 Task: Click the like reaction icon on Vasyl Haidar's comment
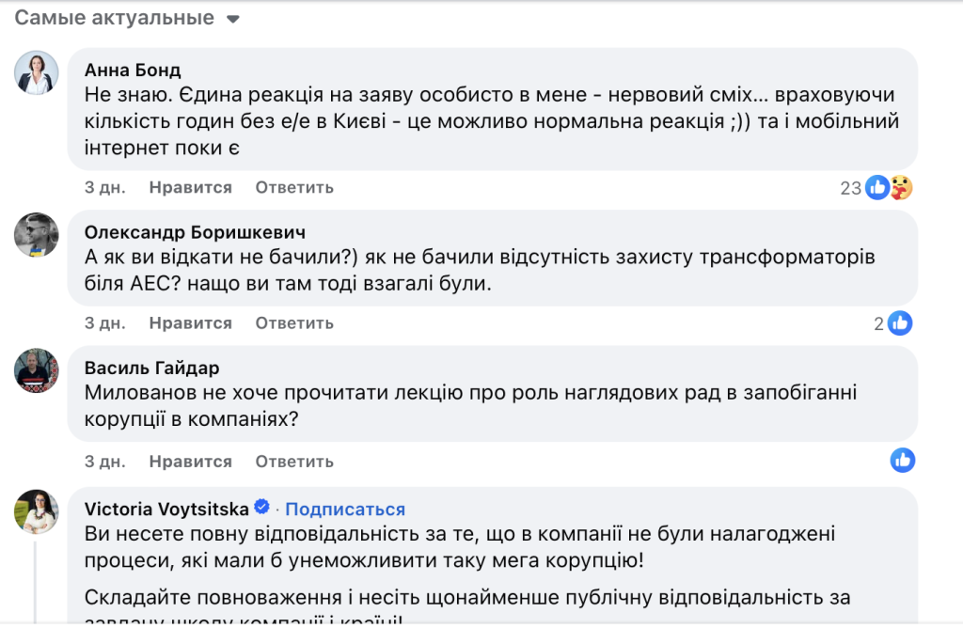click(x=902, y=461)
